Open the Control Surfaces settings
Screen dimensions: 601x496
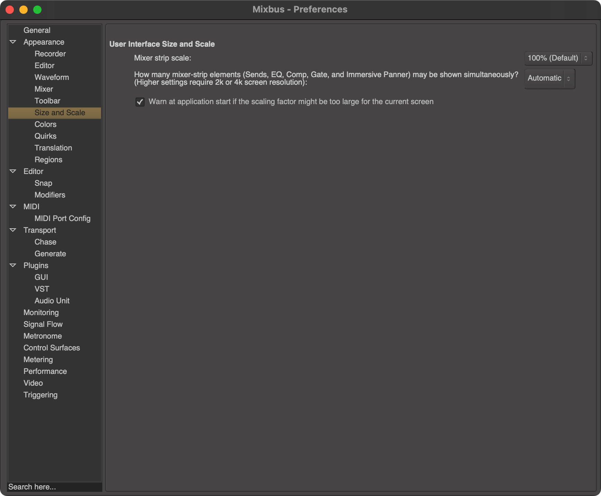coord(52,348)
